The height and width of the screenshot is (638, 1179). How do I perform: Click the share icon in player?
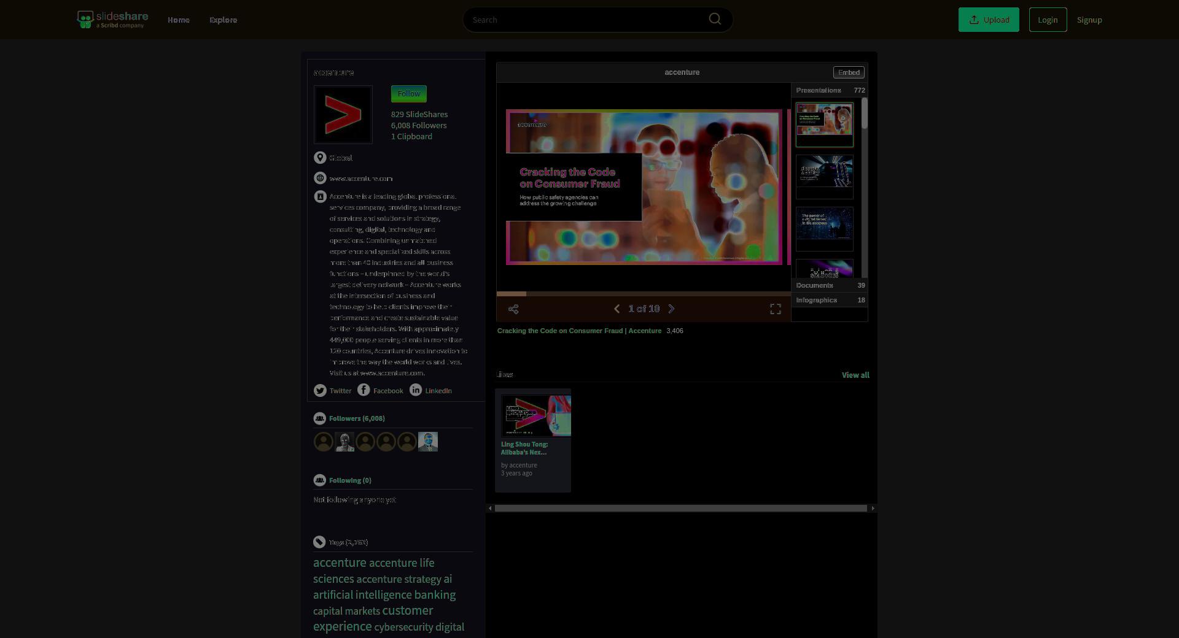point(513,309)
